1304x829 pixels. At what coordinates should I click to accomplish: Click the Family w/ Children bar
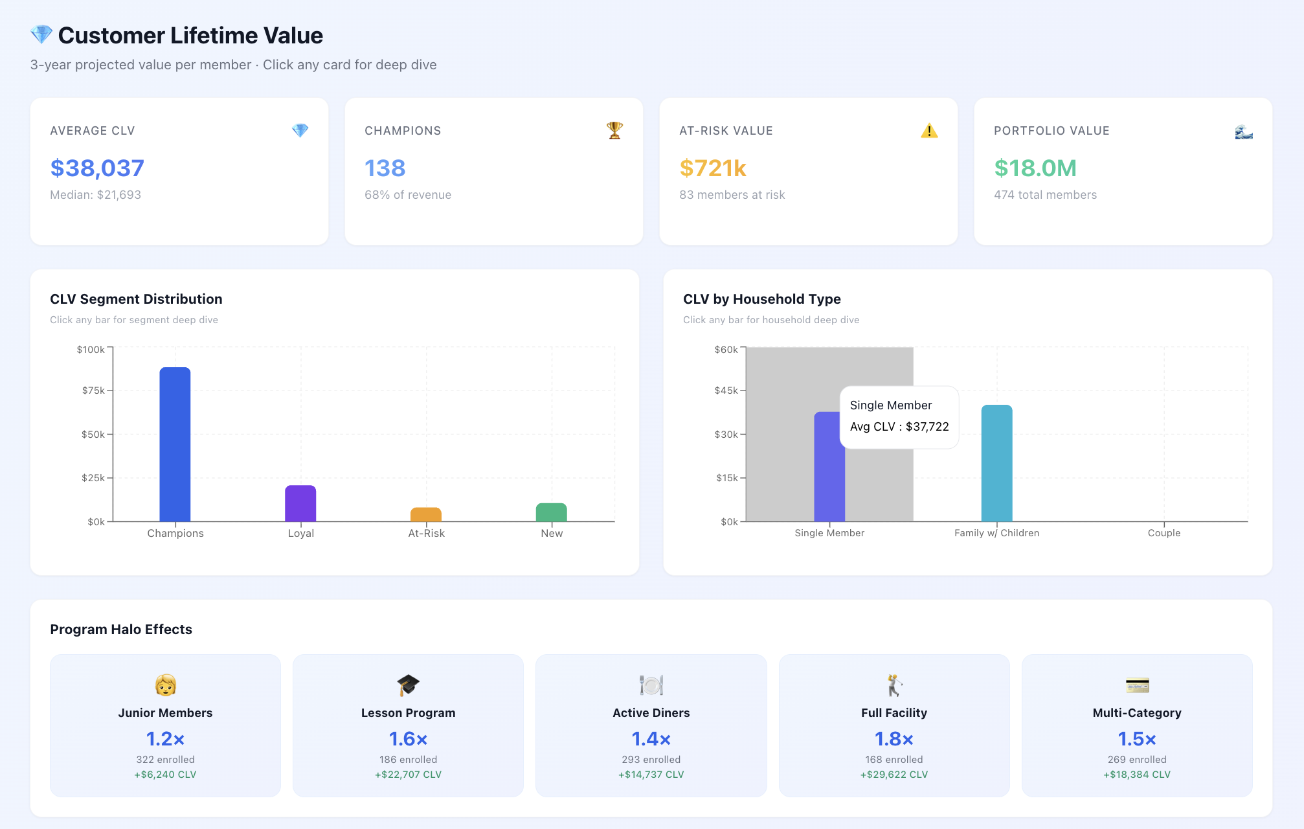[x=996, y=463]
